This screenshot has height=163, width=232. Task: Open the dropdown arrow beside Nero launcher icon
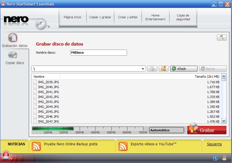pyautogui.click(x=48, y=26)
